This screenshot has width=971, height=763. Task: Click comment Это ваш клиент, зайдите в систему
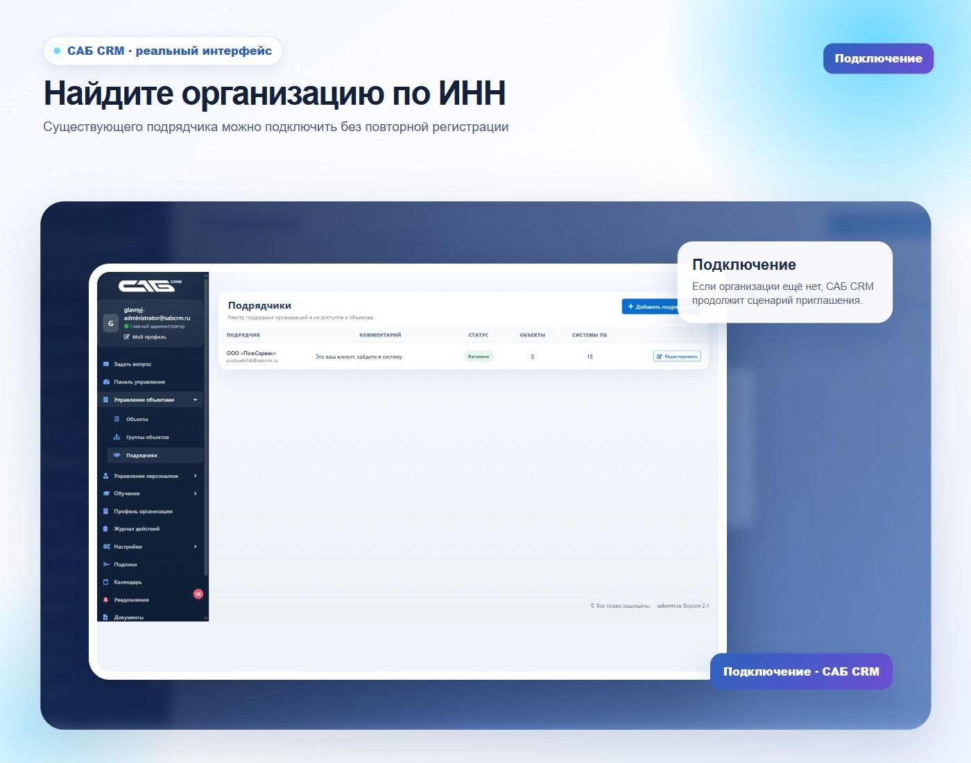point(359,357)
